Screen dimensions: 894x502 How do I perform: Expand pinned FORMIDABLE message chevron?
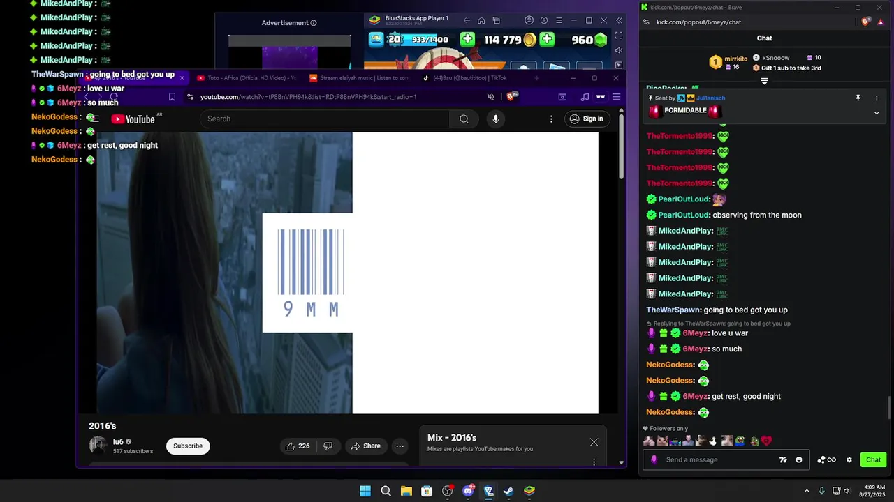coord(877,112)
